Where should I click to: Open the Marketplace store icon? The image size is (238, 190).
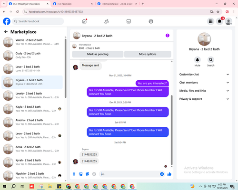click(x=129, y=21)
